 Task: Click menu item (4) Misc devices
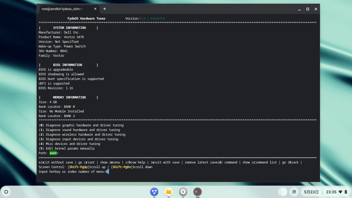tap(69, 144)
